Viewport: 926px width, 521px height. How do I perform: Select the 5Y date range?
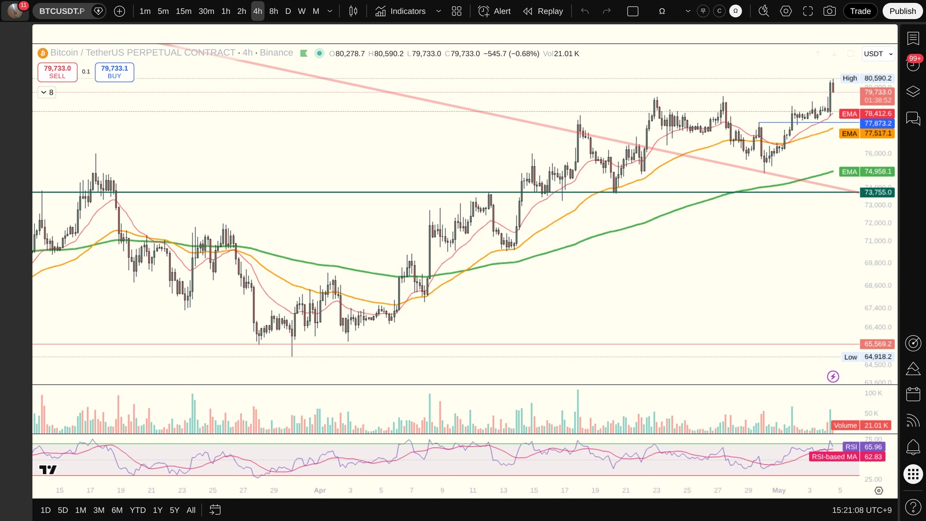174,510
